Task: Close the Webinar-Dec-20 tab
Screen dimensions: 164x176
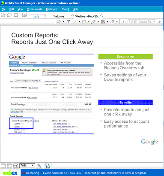Action: coord(101,15)
